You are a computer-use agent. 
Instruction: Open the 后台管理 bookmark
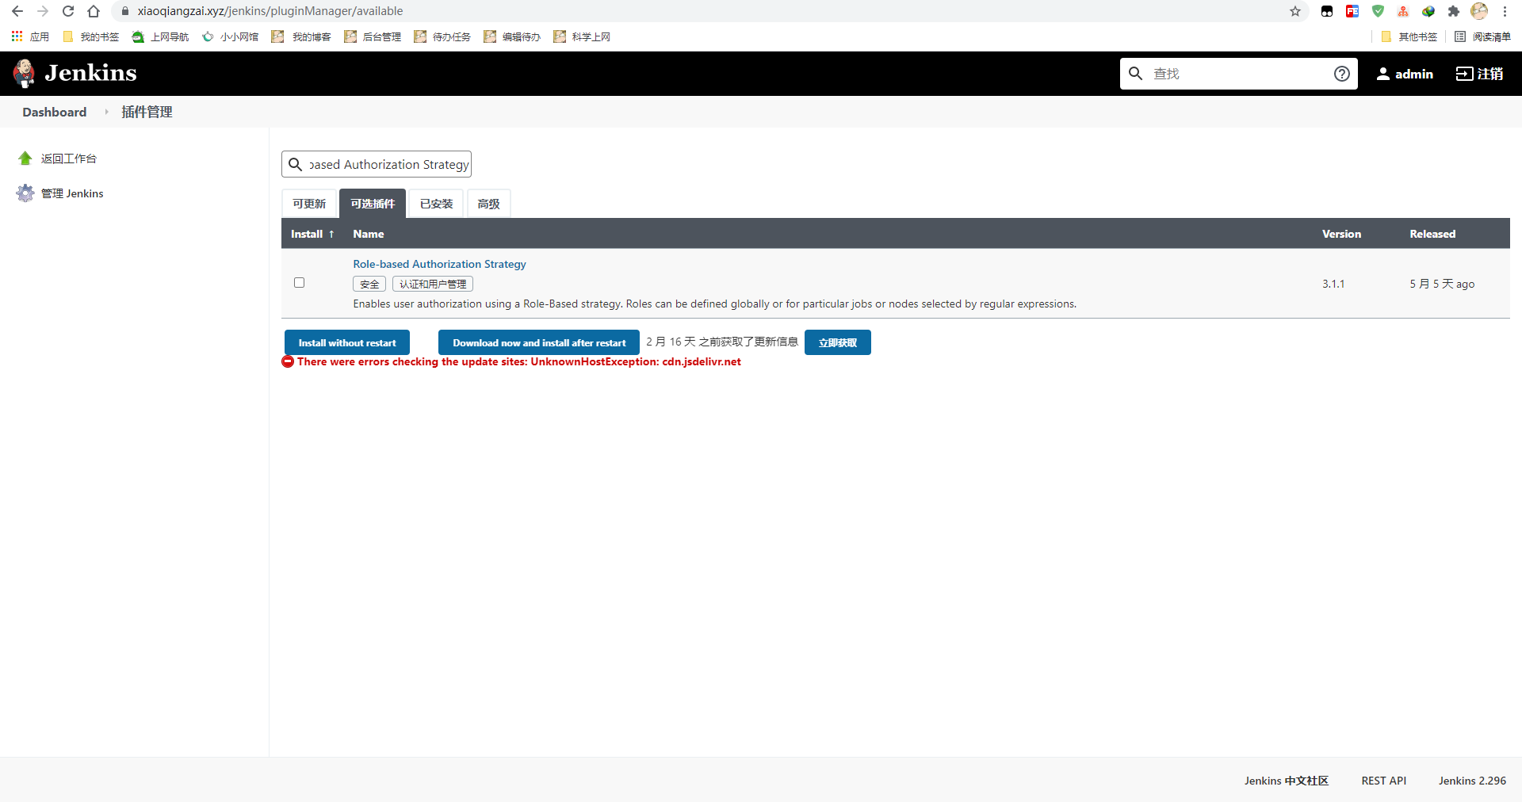tap(373, 36)
